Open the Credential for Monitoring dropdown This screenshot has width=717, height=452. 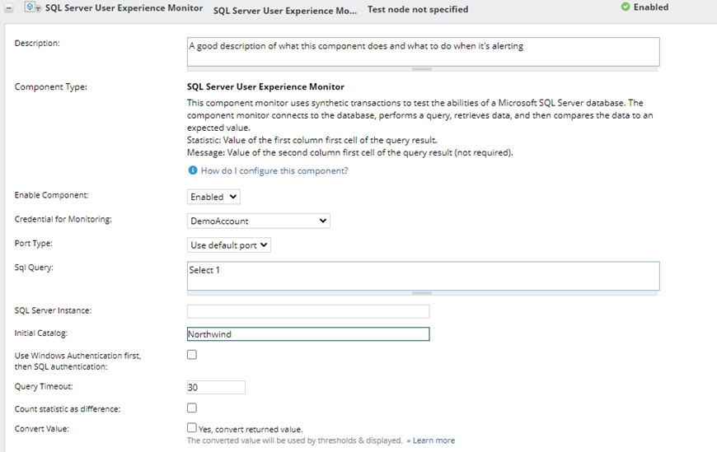tap(259, 221)
